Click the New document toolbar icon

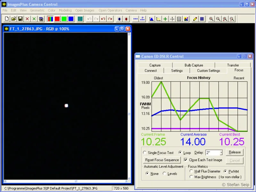click(x=7, y=19)
